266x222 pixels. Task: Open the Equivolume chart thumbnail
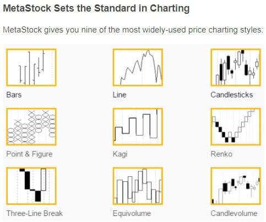tap(138, 186)
